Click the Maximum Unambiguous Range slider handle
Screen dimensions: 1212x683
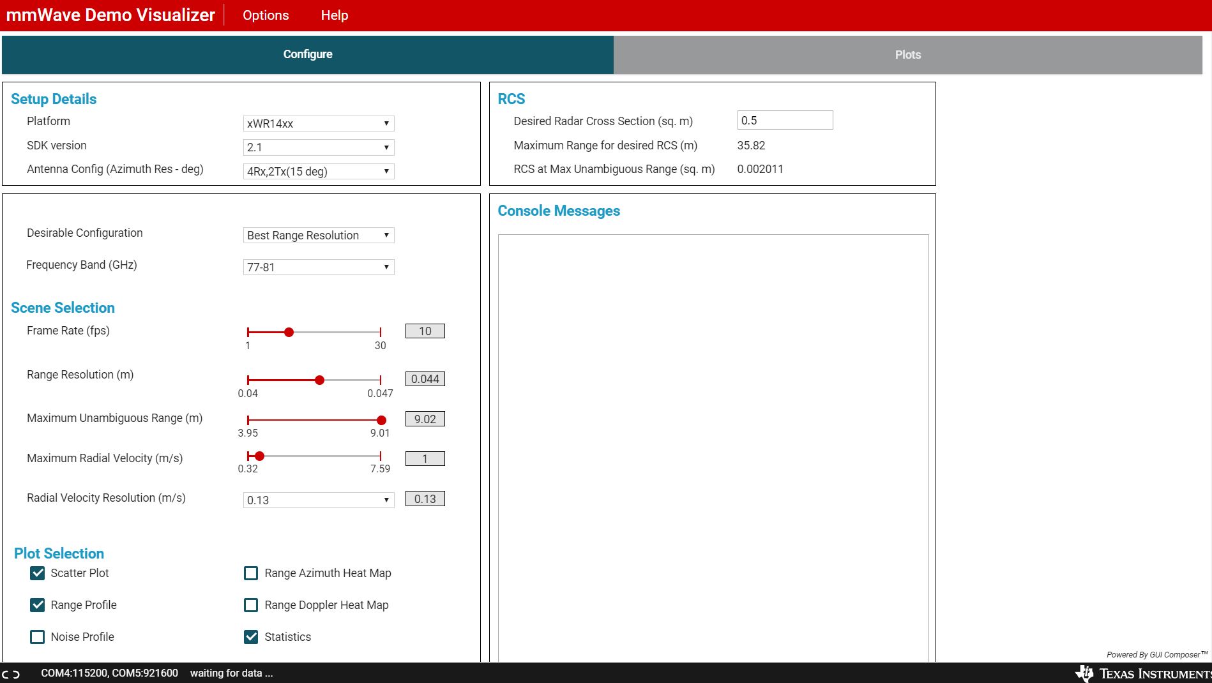[381, 420]
